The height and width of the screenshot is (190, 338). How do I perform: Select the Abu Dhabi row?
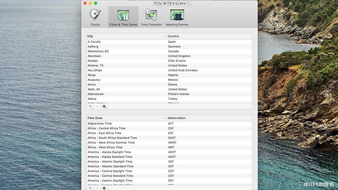pyautogui.click(x=170, y=70)
